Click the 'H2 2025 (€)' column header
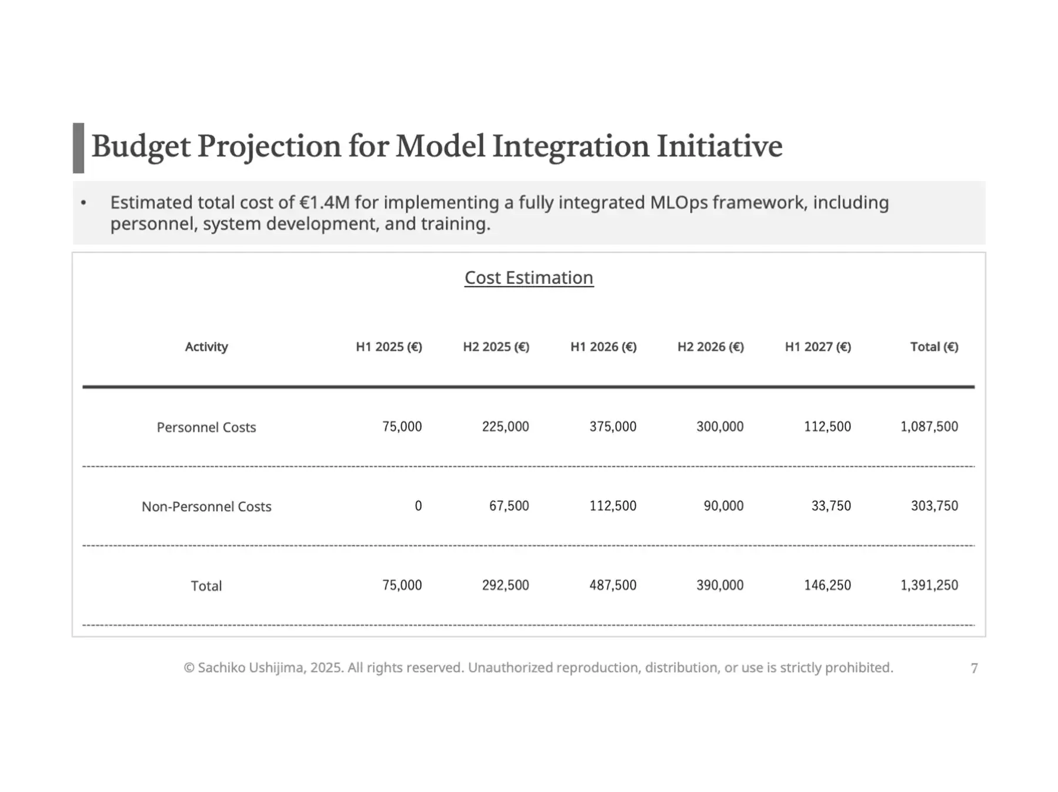Viewport: 1058px width, 792px height. [x=496, y=347]
